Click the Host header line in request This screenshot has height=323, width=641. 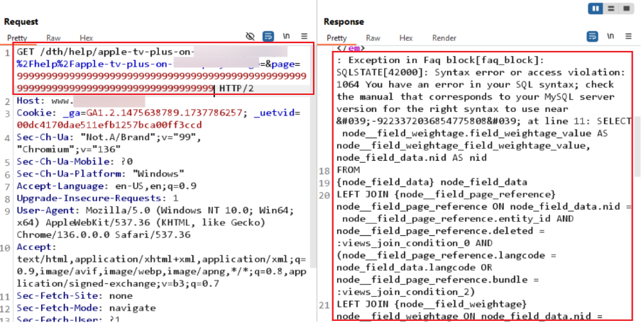click(x=43, y=101)
